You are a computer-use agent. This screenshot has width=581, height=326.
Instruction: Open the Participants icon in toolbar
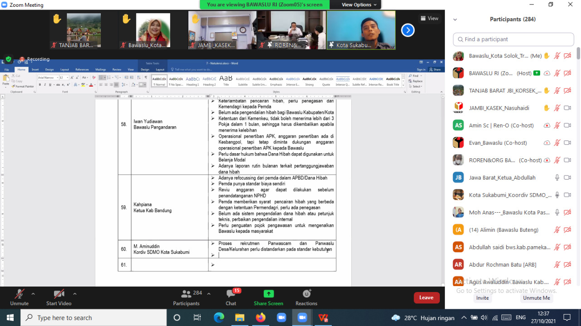(186, 294)
